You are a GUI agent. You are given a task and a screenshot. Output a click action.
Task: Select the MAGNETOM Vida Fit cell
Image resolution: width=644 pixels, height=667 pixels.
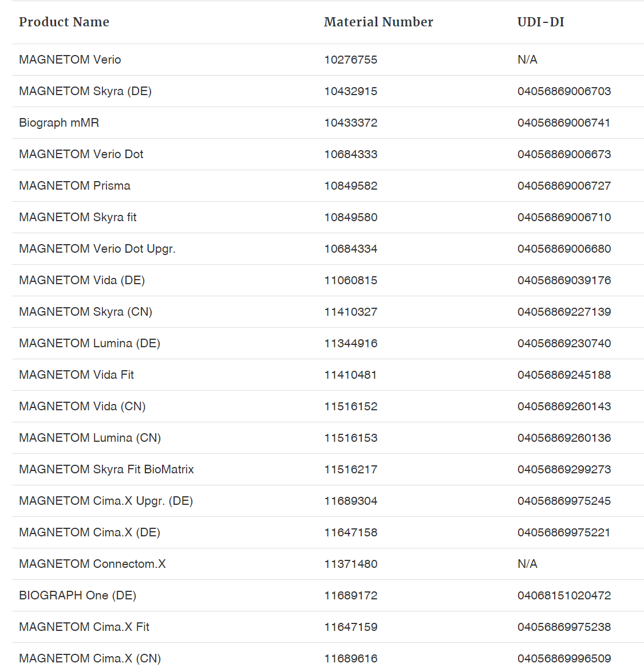pos(76,375)
